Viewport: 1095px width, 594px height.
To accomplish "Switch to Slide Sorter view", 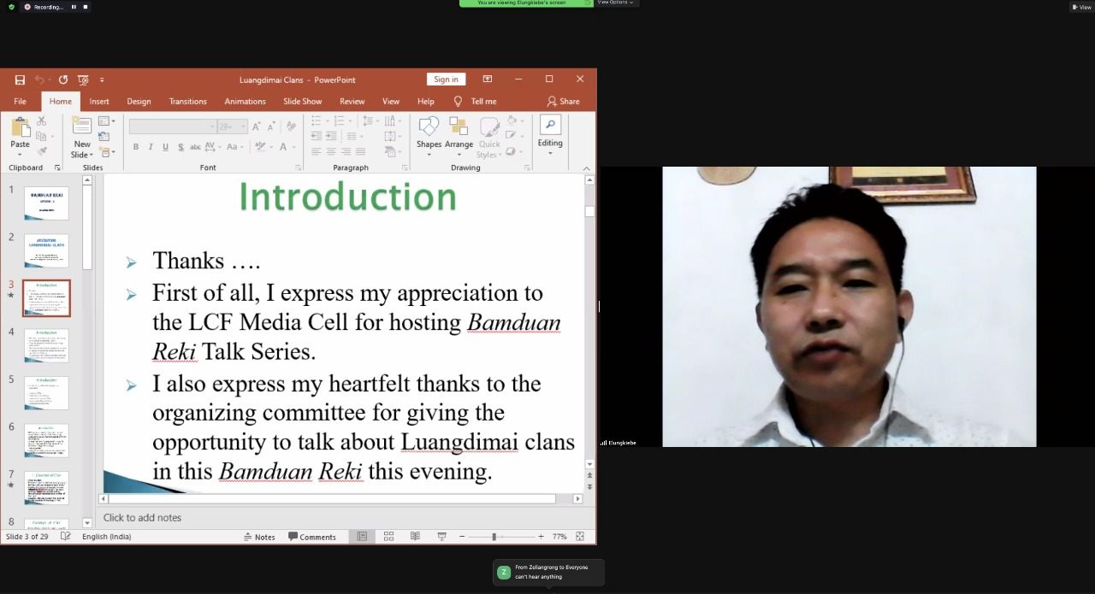I will pyautogui.click(x=388, y=537).
